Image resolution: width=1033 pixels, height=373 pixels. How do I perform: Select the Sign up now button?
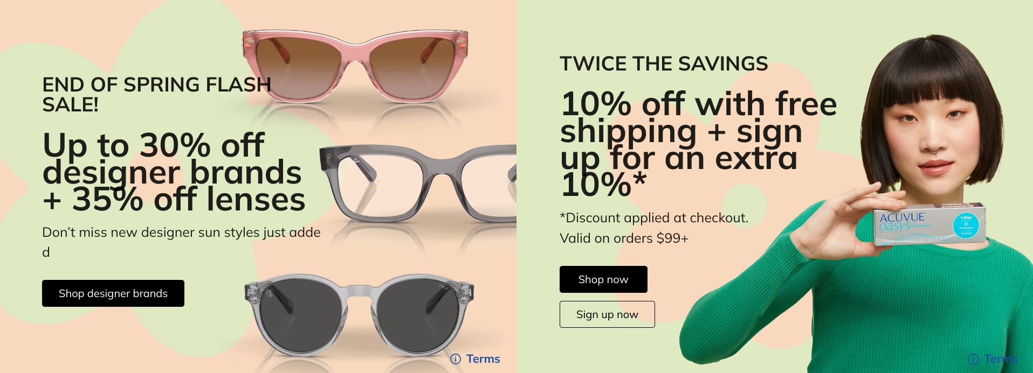coord(607,314)
